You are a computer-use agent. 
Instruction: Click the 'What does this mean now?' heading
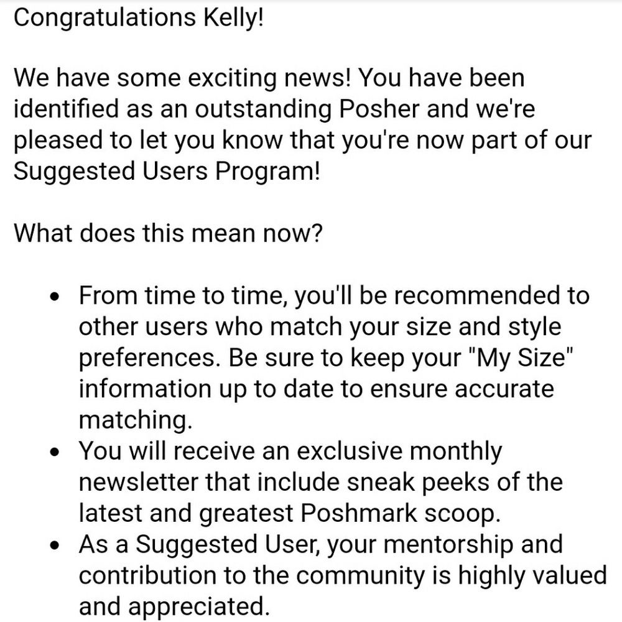point(168,233)
